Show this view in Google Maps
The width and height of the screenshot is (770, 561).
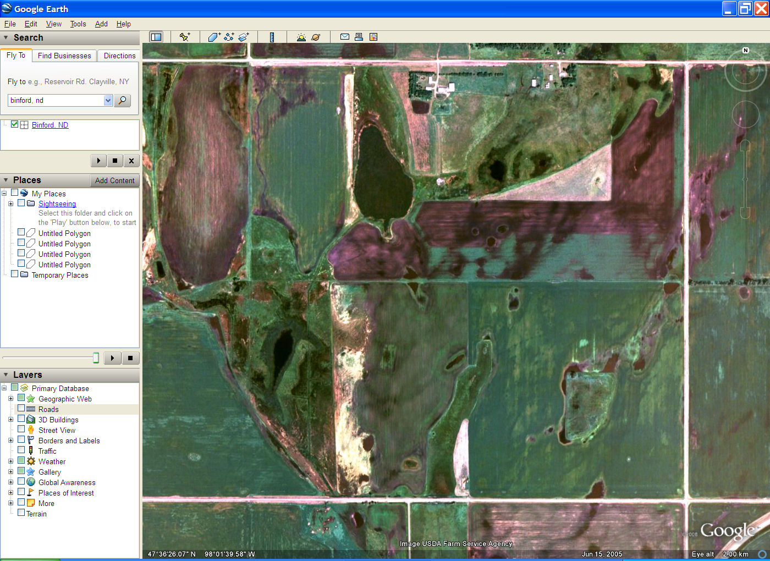click(373, 37)
